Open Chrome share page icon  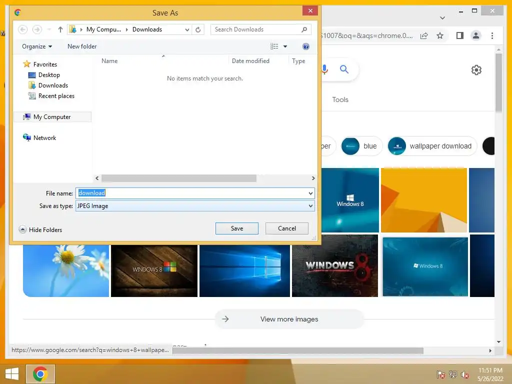click(x=424, y=35)
